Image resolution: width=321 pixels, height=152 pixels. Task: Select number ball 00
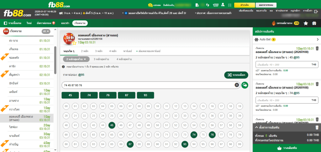point(66,106)
